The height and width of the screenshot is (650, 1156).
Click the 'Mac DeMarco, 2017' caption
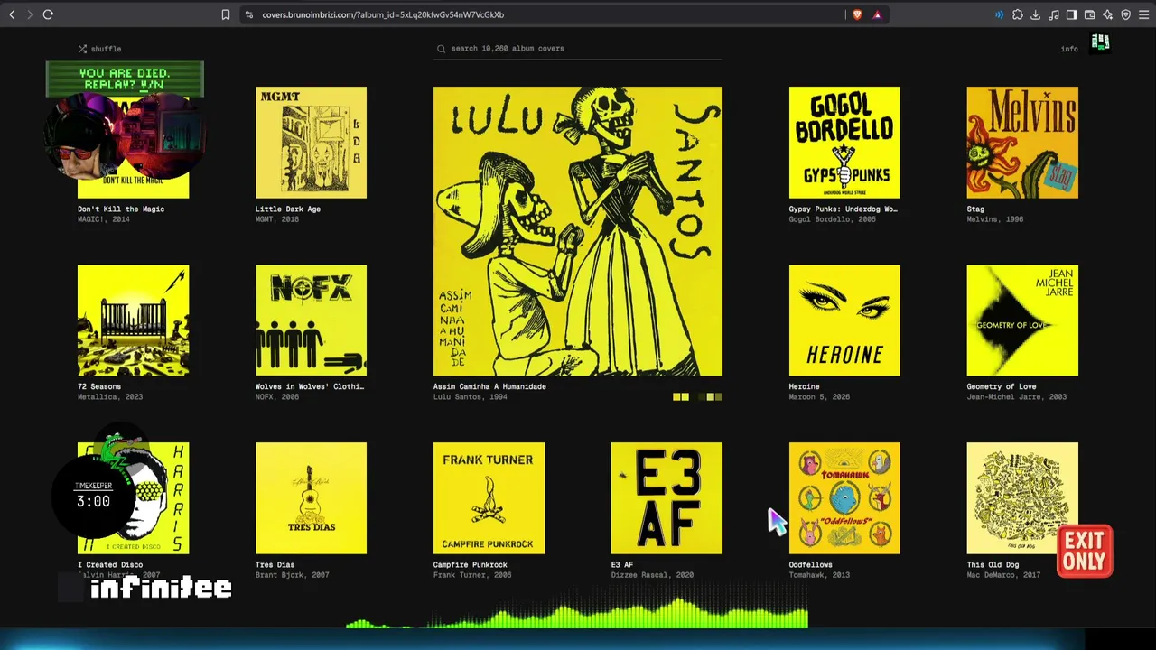click(1004, 575)
